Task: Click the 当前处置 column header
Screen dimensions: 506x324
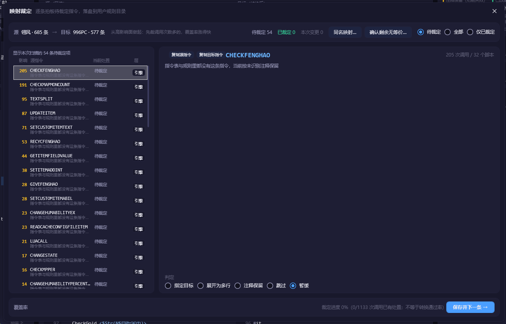Action: click(x=101, y=60)
